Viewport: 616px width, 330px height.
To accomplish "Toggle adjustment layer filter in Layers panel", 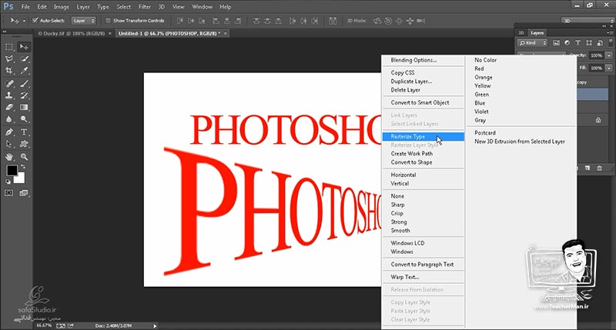I will (567, 43).
